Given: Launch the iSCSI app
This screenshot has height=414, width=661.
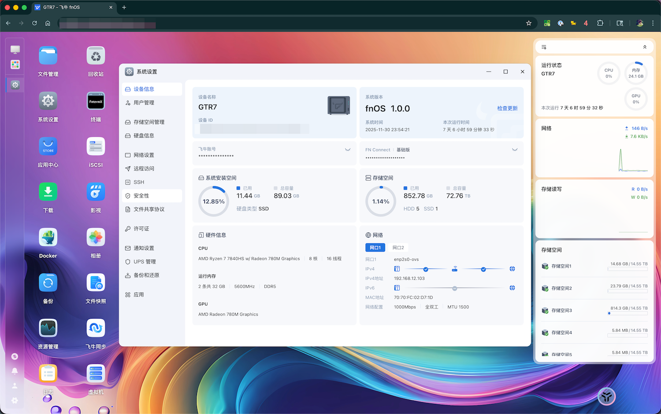Looking at the screenshot, I should [96, 147].
